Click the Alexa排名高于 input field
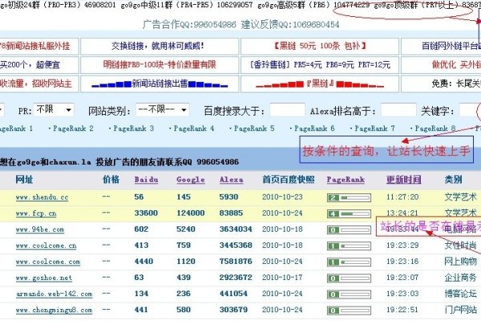The width and height of the screenshot is (481, 321). (398, 110)
